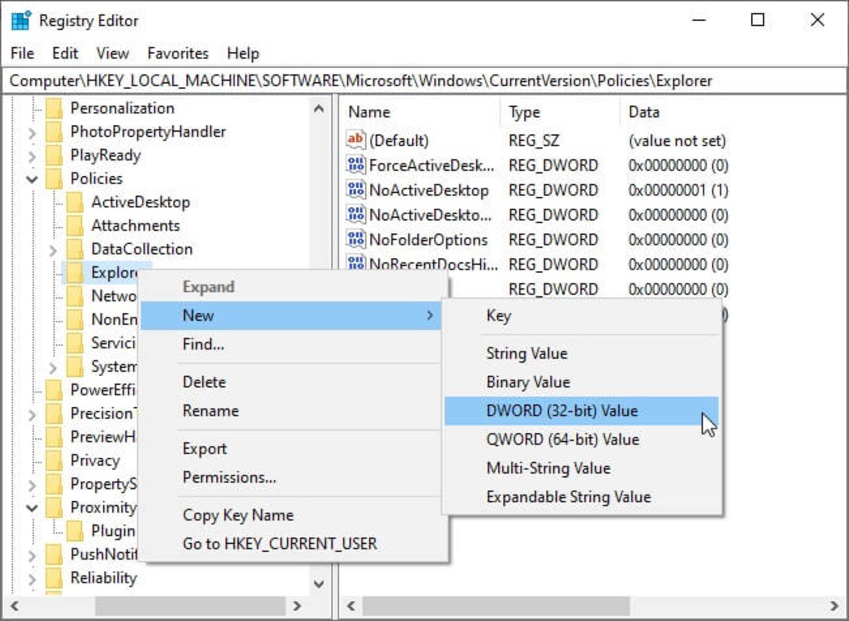The image size is (849, 621).
Task: Click the Plugin folder icon
Action: 75,531
